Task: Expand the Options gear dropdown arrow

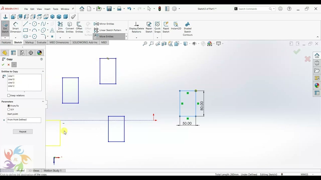Action: (179, 9)
